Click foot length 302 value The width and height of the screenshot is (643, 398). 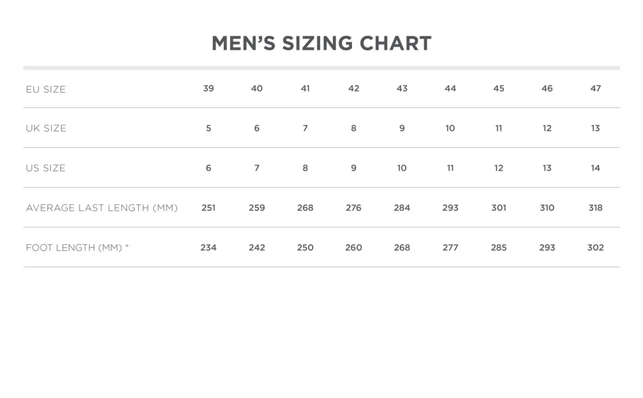(595, 248)
